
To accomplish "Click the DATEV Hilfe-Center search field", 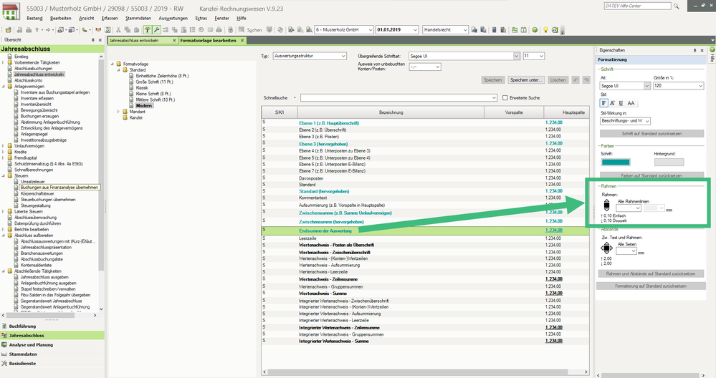I will point(637,6).
